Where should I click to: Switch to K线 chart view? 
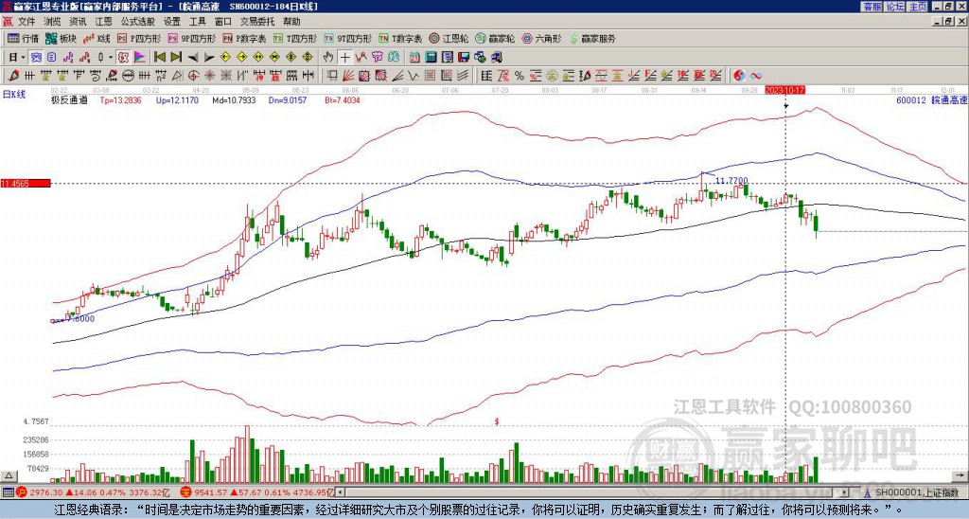point(97,38)
